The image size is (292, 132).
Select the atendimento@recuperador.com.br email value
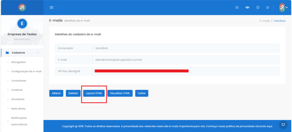pos(119,60)
